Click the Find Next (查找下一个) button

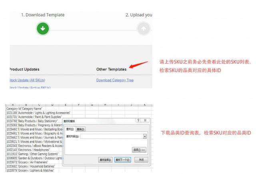point(123,160)
